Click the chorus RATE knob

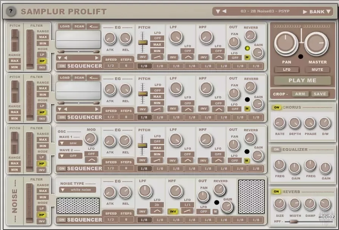coord(279,123)
